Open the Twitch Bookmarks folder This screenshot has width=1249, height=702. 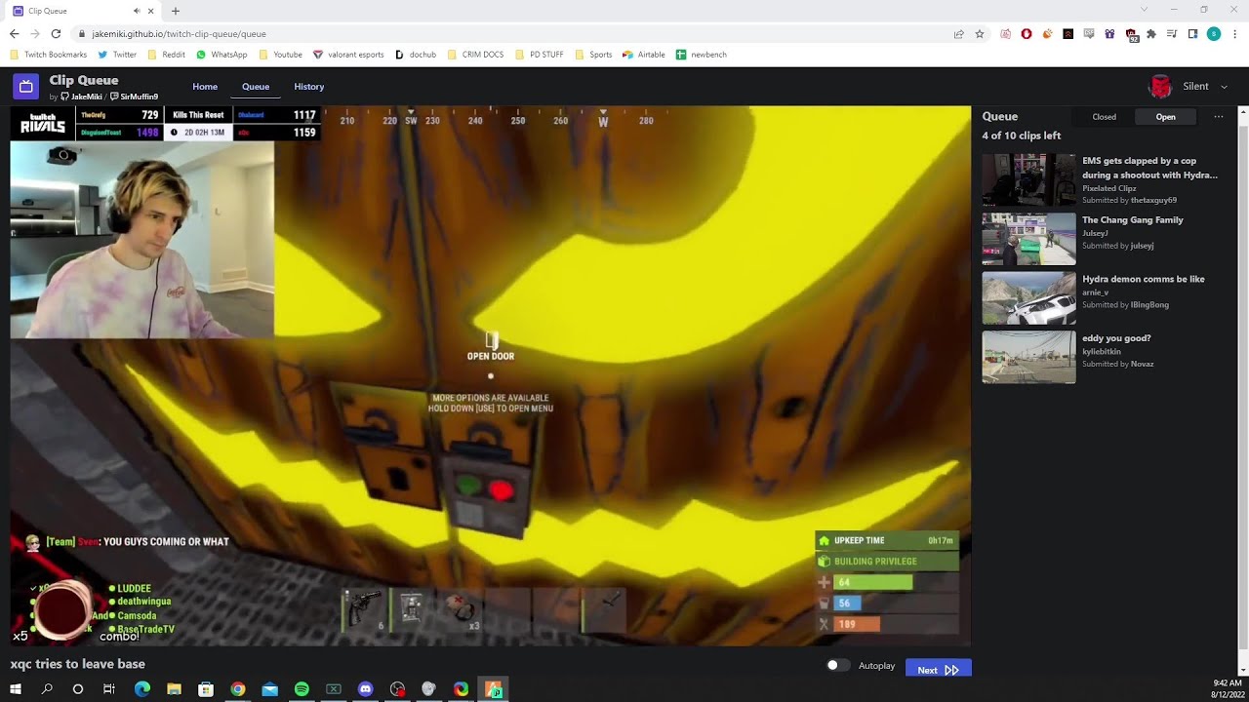point(49,55)
